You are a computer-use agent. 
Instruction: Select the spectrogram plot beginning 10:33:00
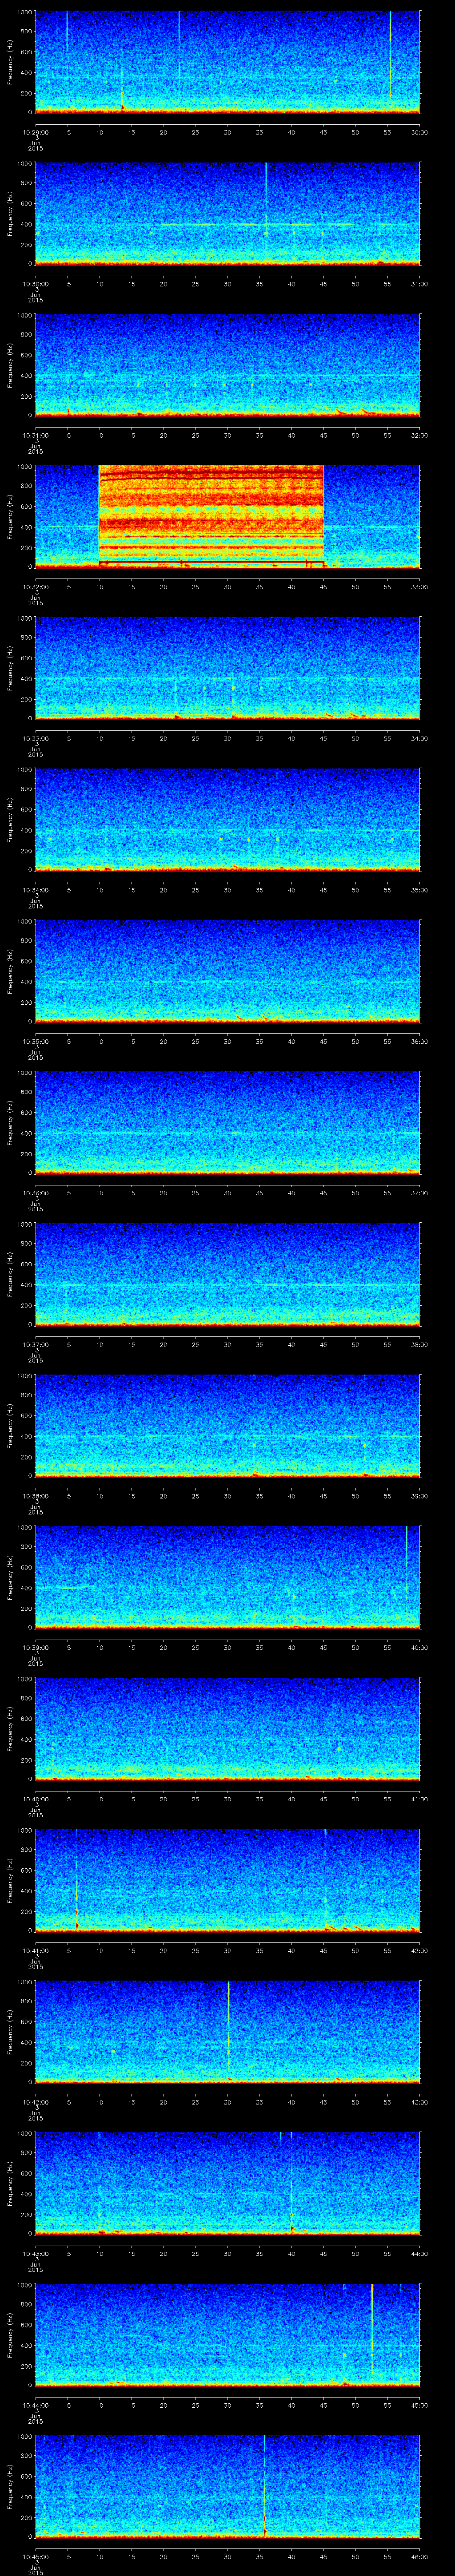227,668
